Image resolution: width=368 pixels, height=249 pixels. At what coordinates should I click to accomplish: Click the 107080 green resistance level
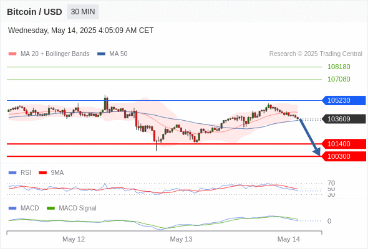(x=339, y=79)
